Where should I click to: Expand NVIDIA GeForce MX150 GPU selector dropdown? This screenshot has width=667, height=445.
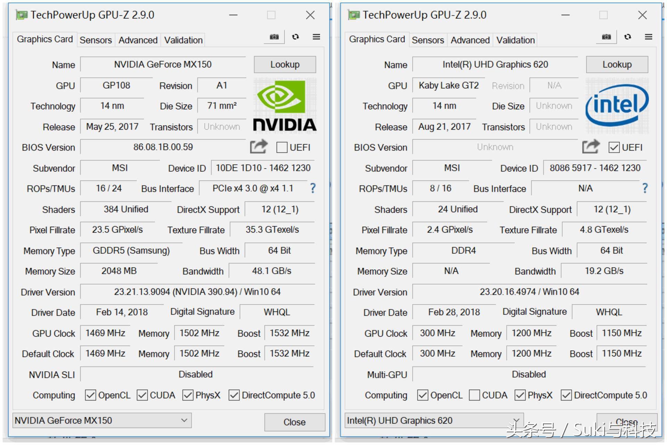pos(184,420)
